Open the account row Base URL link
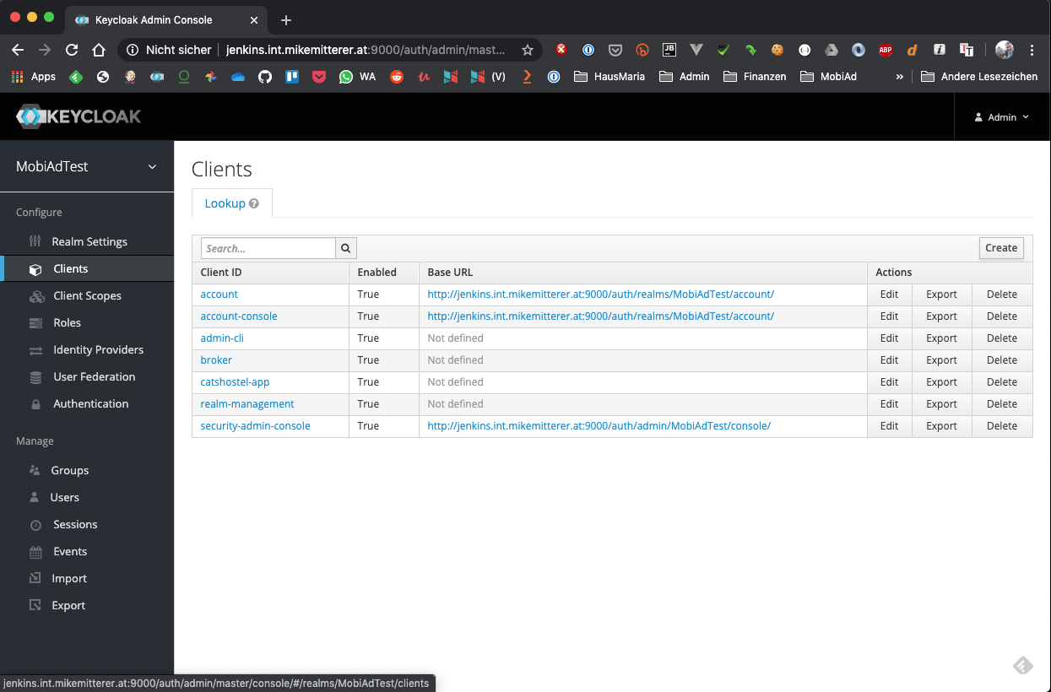Image resolution: width=1051 pixels, height=692 pixels. click(x=601, y=295)
